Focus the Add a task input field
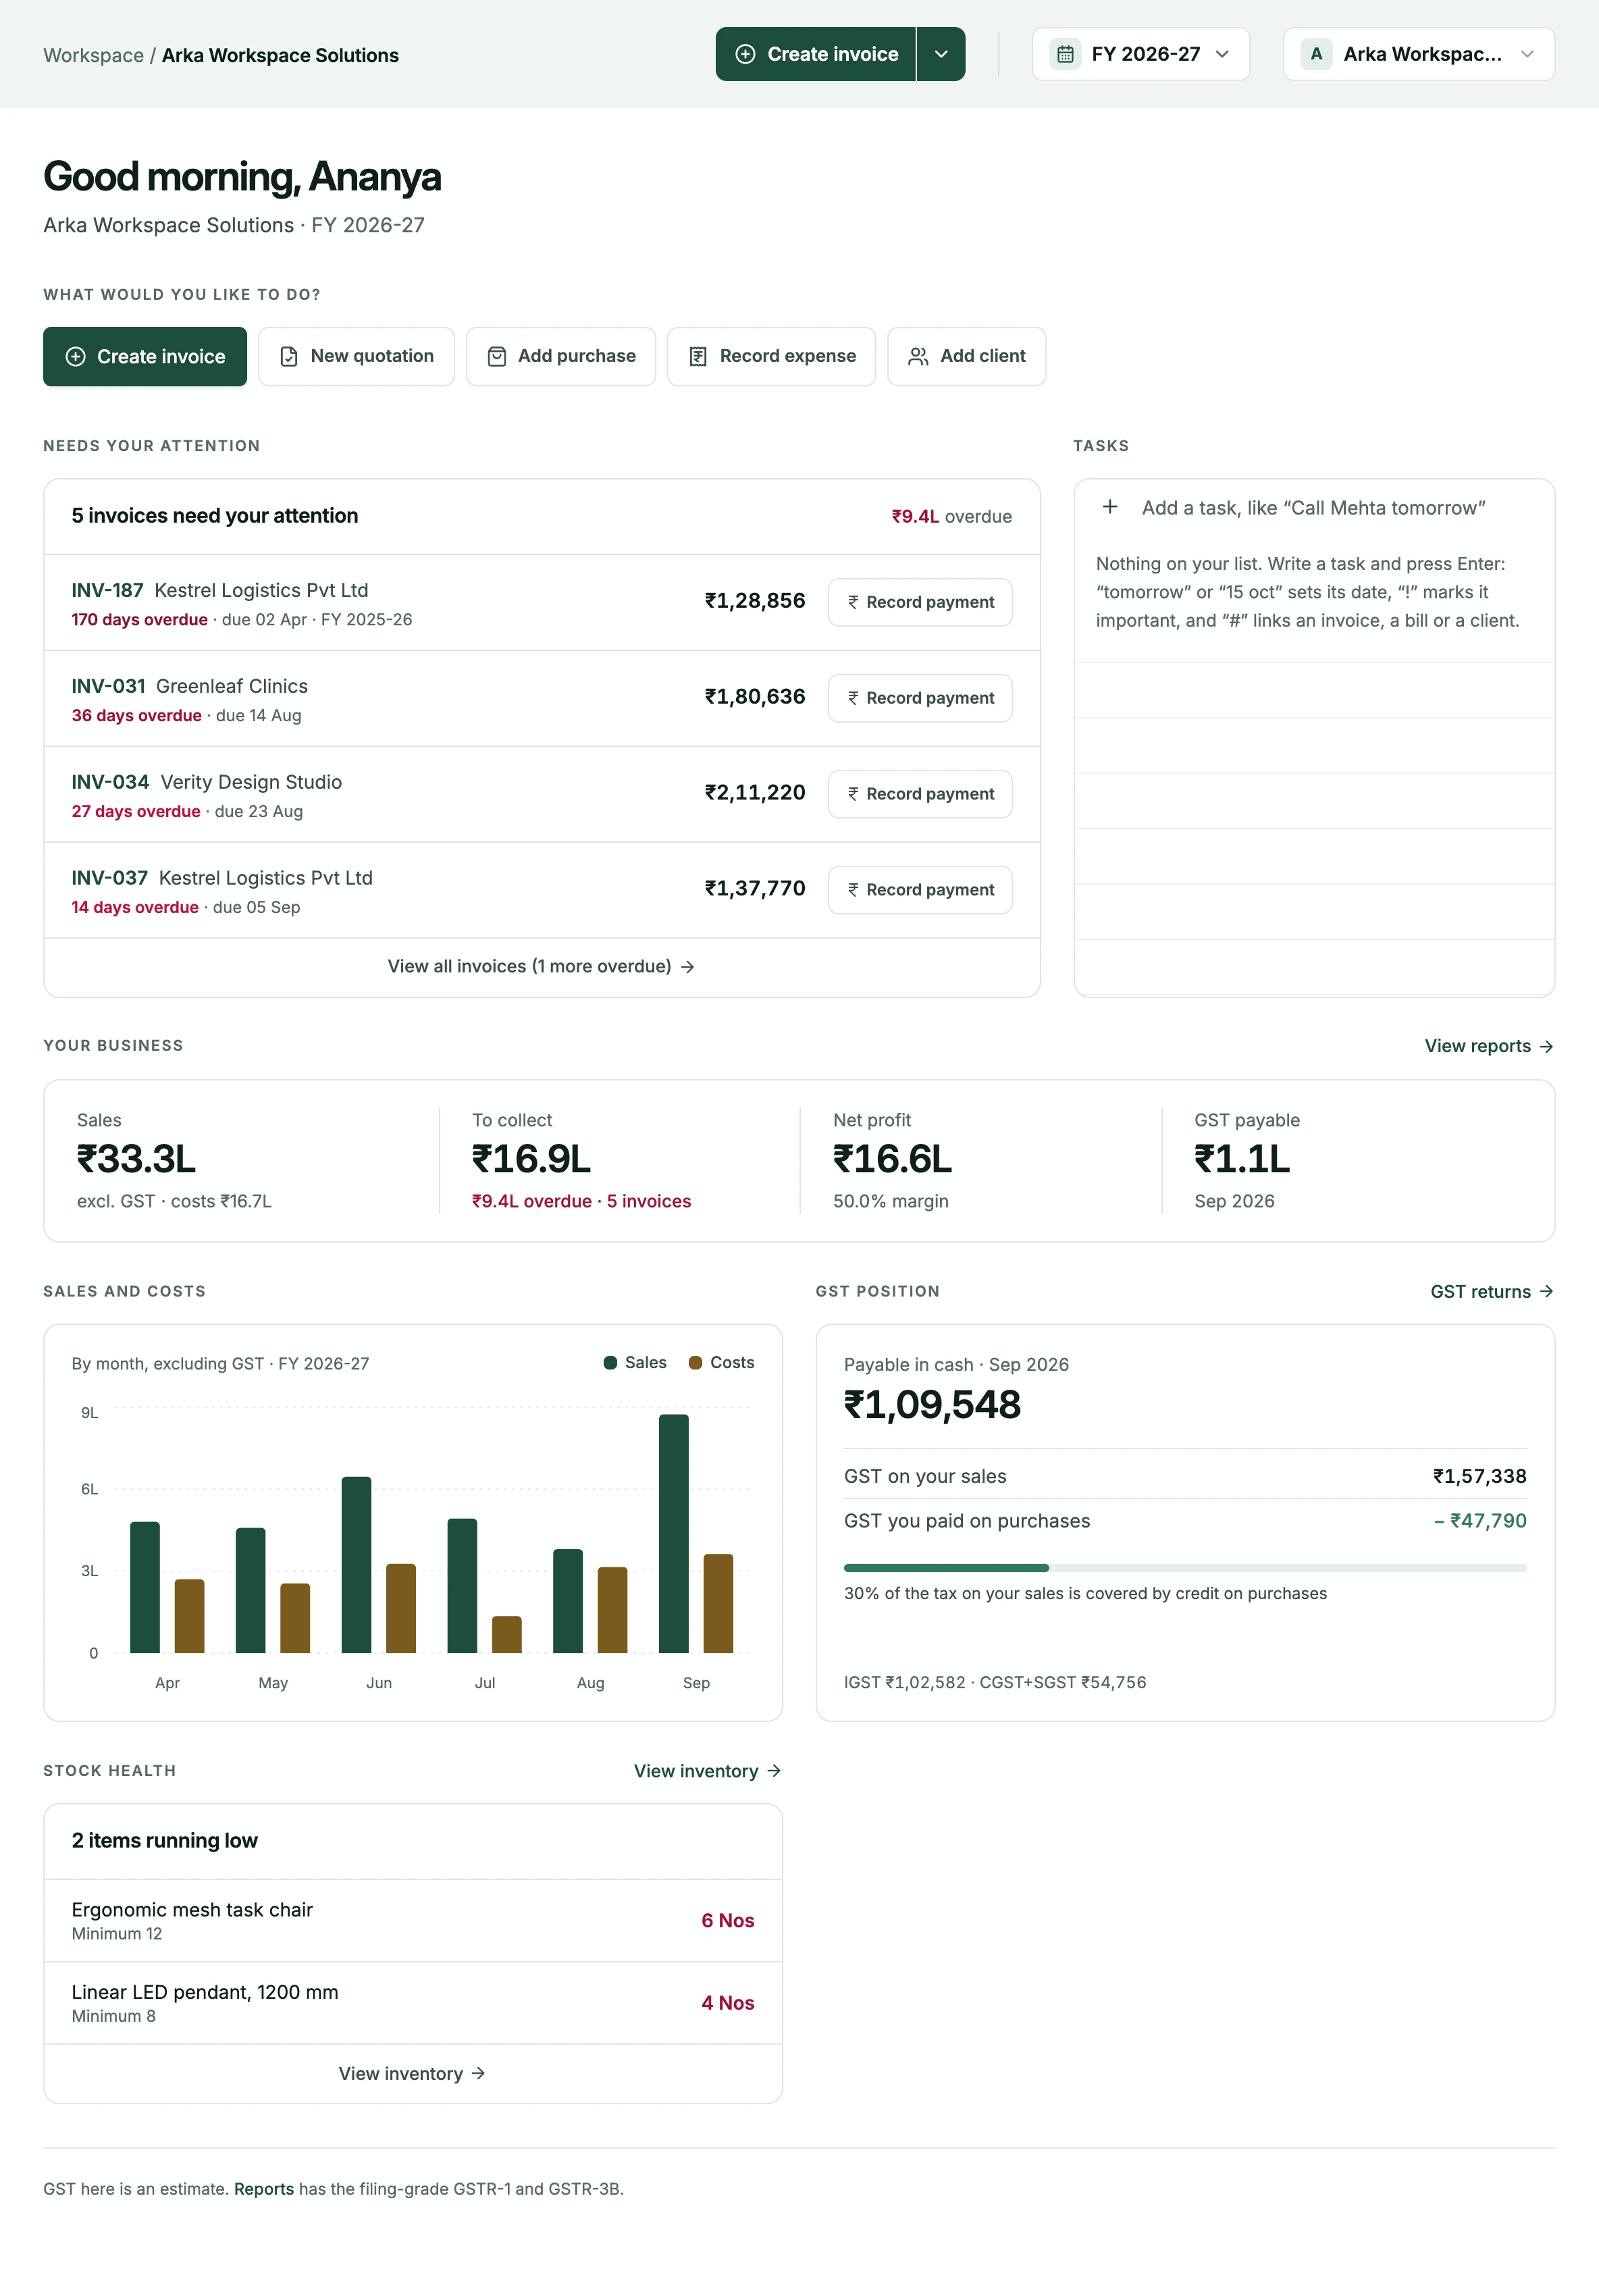Viewport: 1599px width, 2296px height. coord(1313,508)
